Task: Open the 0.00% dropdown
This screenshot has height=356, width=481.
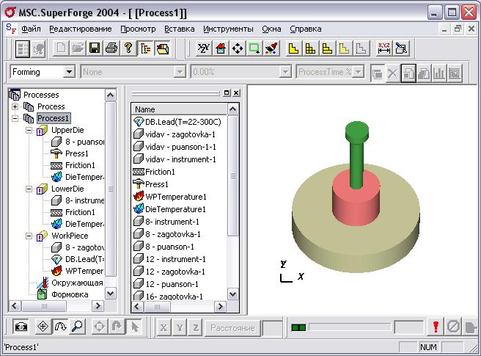Action: (x=285, y=72)
